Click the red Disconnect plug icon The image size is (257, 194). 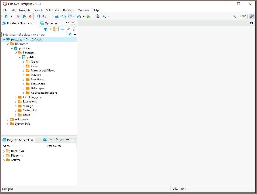pos(30,16)
